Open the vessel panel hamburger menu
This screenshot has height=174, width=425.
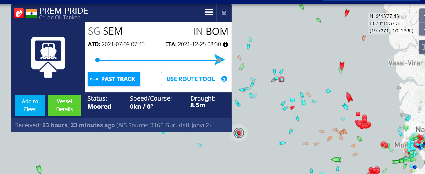coord(209,12)
